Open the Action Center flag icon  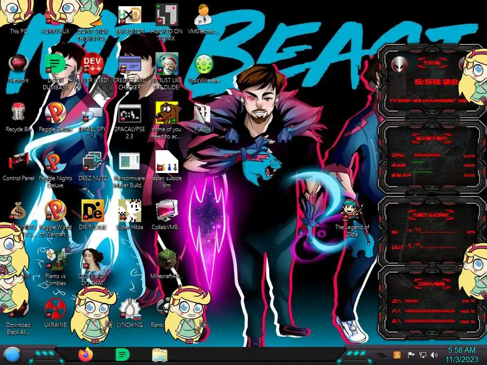[411, 355]
